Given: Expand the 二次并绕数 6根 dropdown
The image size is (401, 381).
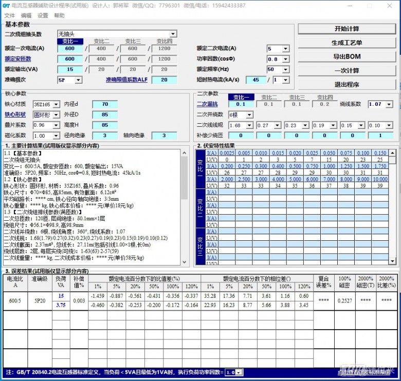Looking at the screenshot, I should pyautogui.click(x=249, y=115).
